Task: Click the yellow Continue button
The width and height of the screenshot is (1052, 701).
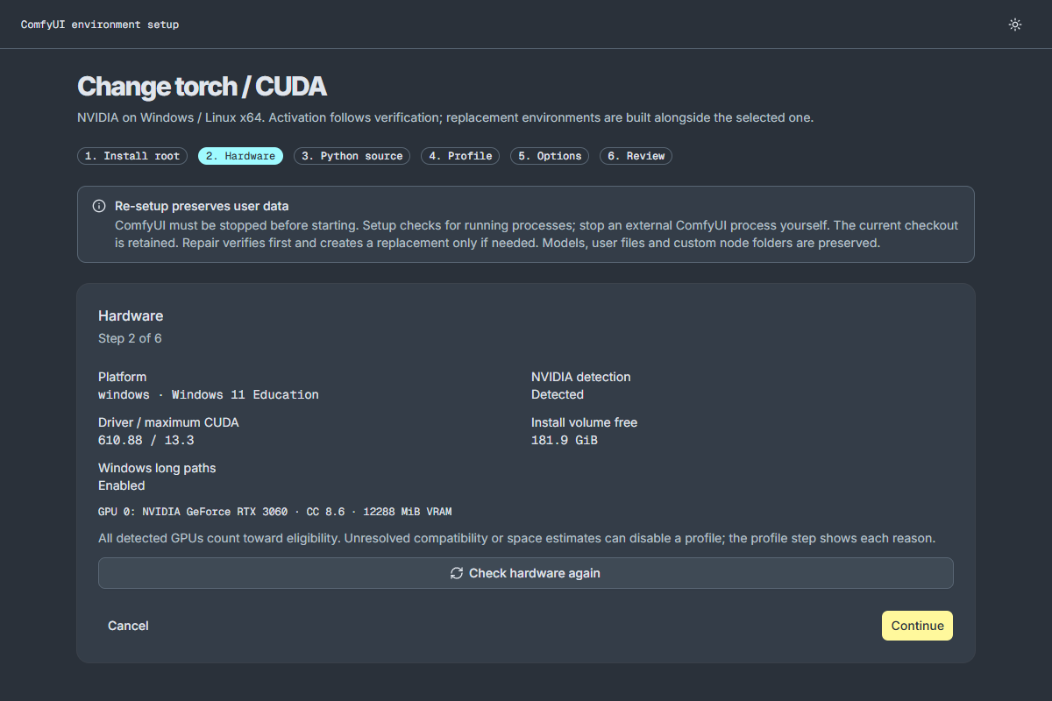Action: [x=917, y=626]
